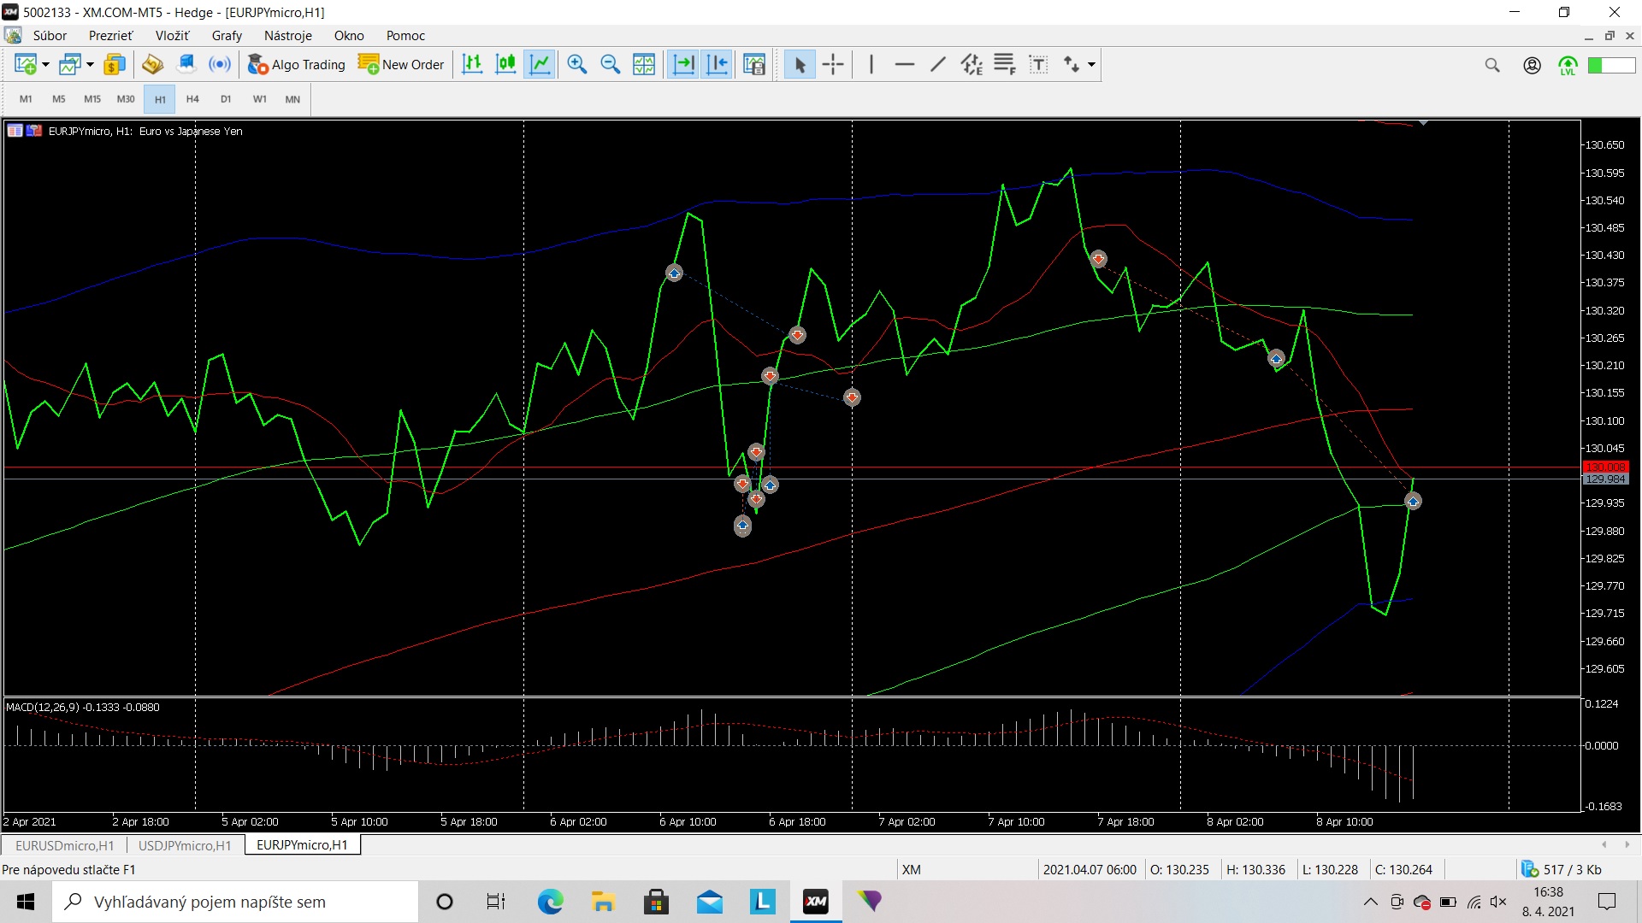Switch chart to bar chart mode
Screen dimensions: 1642x923
(472, 64)
